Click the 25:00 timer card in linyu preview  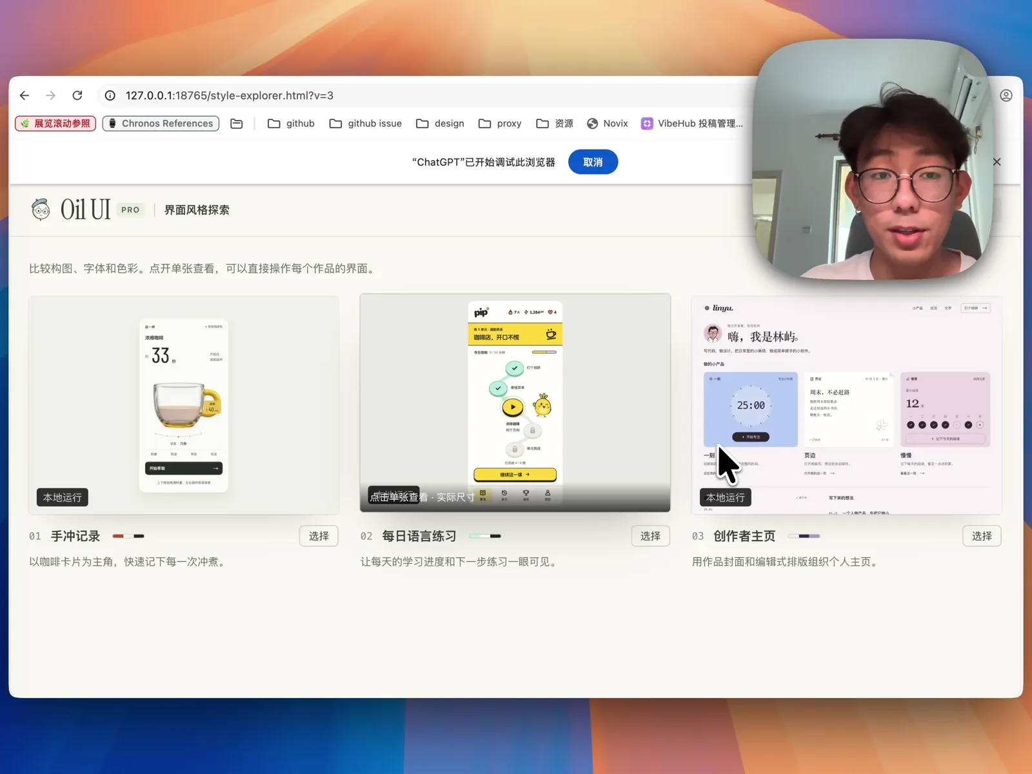(x=751, y=409)
